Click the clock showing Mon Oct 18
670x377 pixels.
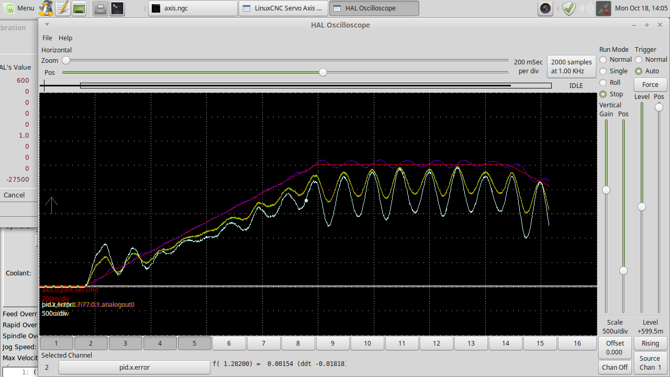(x=642, y=8)
